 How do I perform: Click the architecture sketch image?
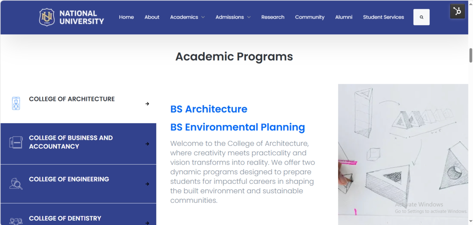click(x=403, y=153)
